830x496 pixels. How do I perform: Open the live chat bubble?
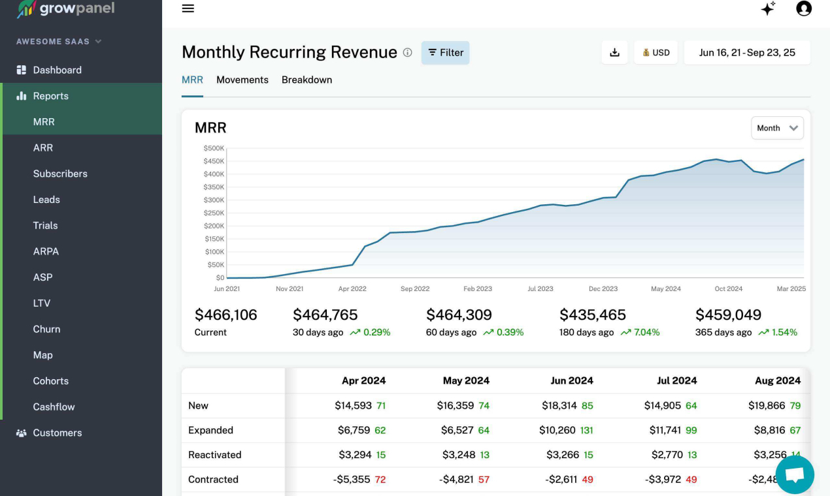(794, 474)
